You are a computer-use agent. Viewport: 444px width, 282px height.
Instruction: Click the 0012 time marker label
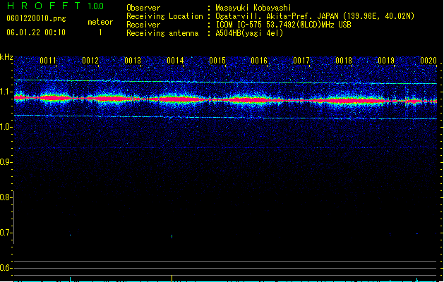pyautogui.click(x=90, y=61)
